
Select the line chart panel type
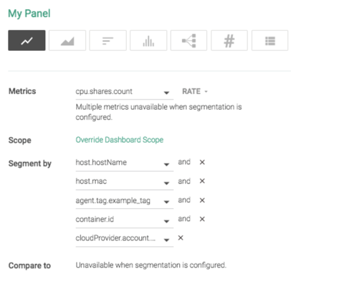27,40
